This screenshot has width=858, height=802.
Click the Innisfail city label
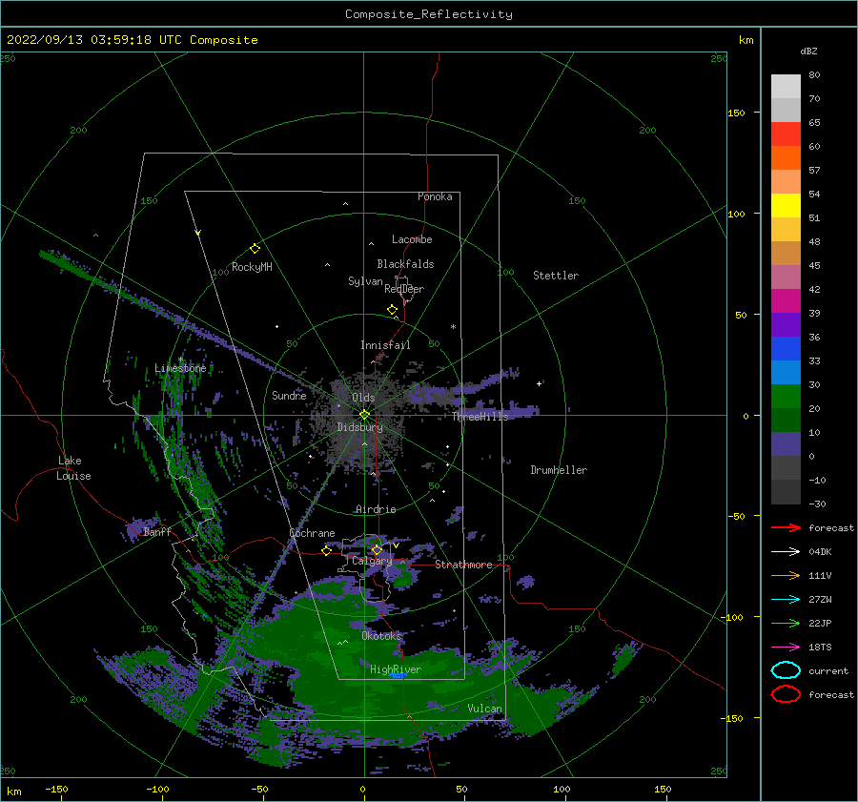(385, 345)
